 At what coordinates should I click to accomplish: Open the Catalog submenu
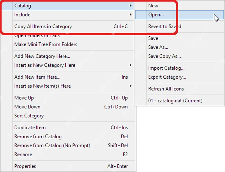67,6
